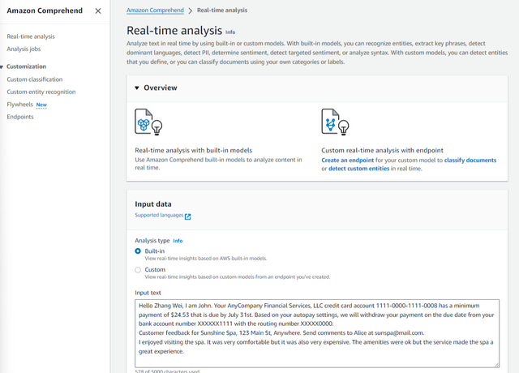Click the built-in models illustration icon
The width and height of the screenshot is (519, 373).
pos(148,122)
